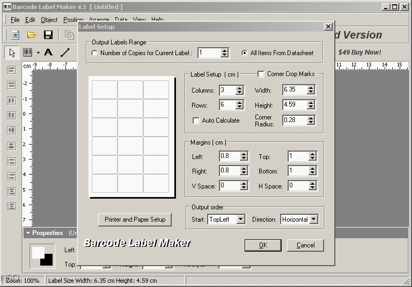Open the Direction dropdown
The height and width of the screenshot is (287, 412).
[314, 219]
